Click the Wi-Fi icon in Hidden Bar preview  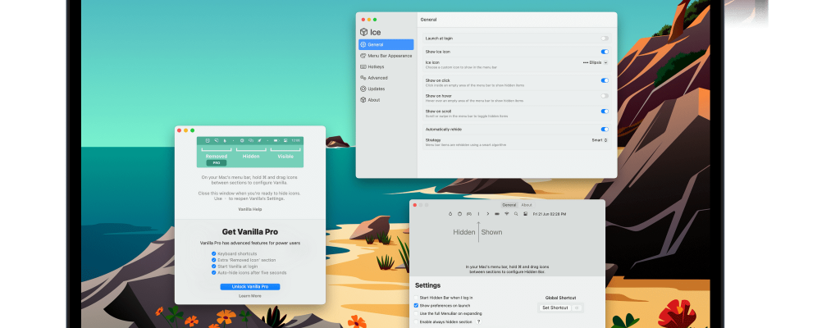pyautogui.click(x=506, y=213)
